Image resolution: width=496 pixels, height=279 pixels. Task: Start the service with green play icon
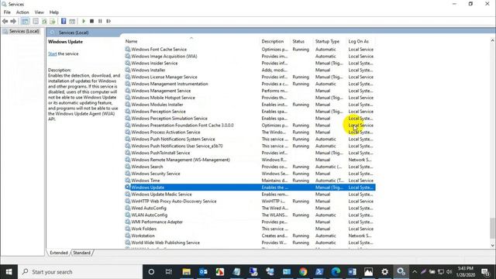(x=84, y=21)
